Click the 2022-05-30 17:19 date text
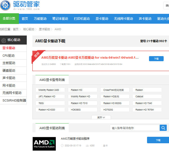The width and height of the screenshot is (169, 152). 73,146
